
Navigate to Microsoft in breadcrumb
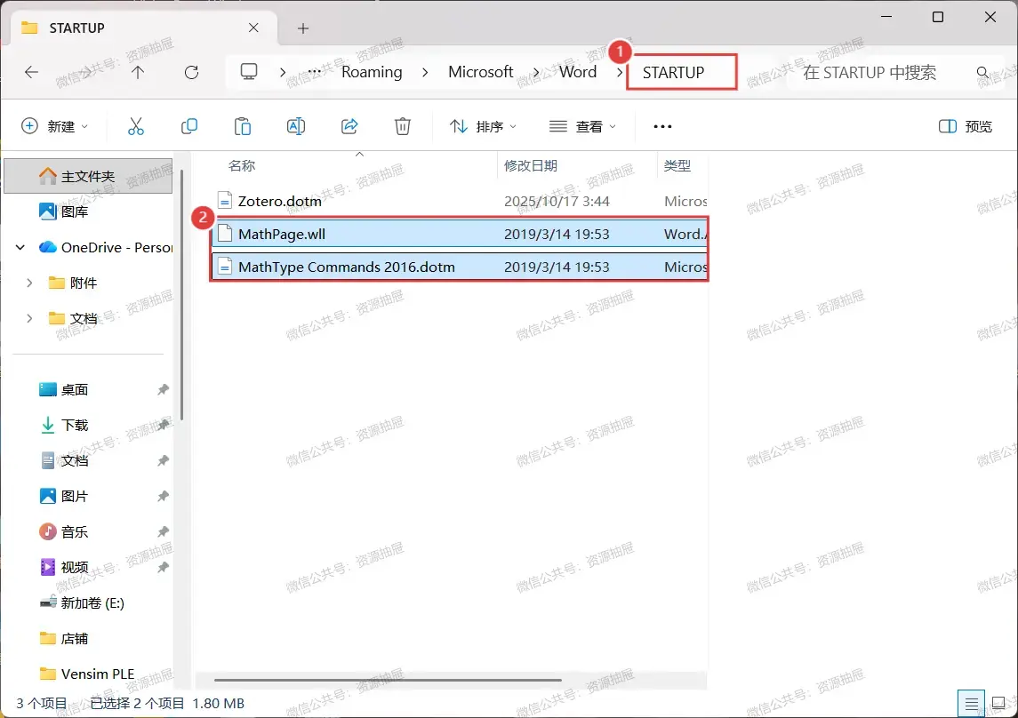click(x=480, y=72)
